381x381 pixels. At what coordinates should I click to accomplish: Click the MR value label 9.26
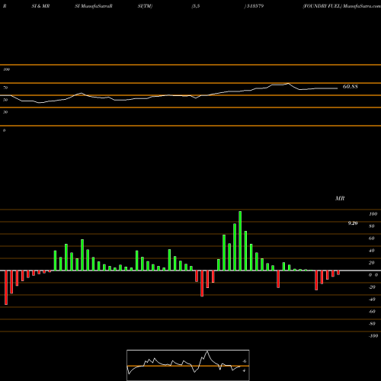[353, 223]
